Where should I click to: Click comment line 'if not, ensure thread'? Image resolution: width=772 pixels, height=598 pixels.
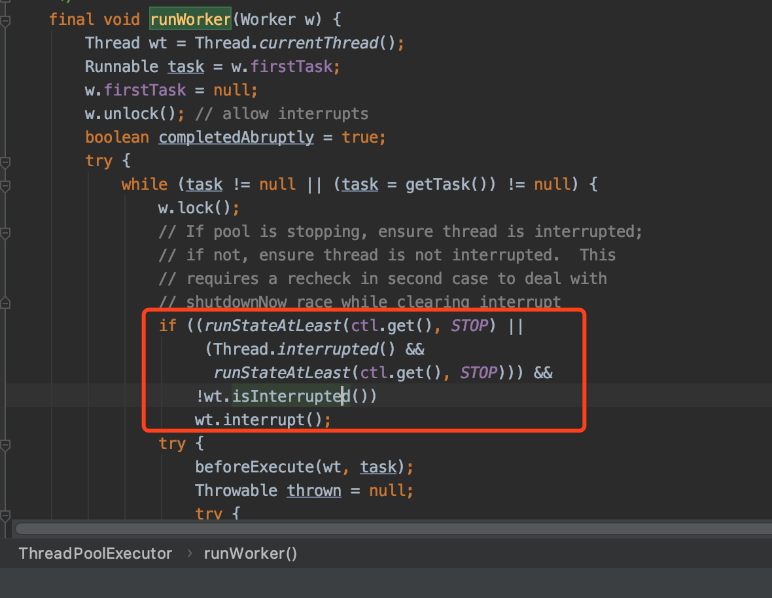coord(387,255)
